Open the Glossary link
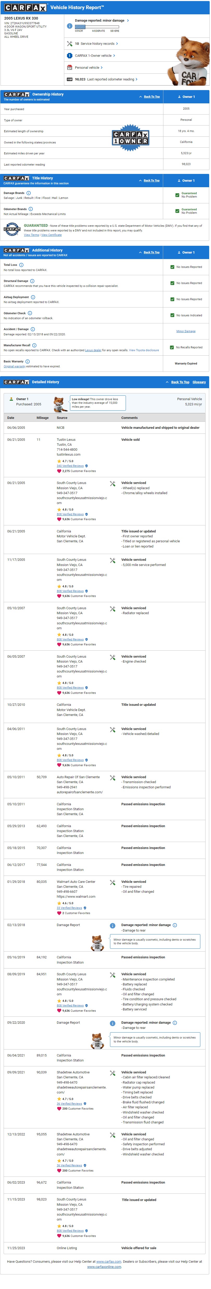The width and height of the screenshot is (211, 1289). pos(199,382)
